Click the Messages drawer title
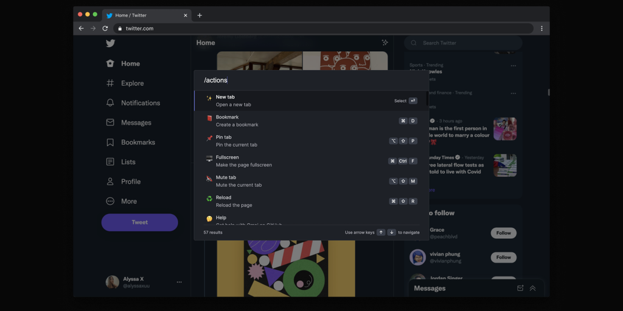The width and height of the screenshot is (623, 311). tap(430, 289)
